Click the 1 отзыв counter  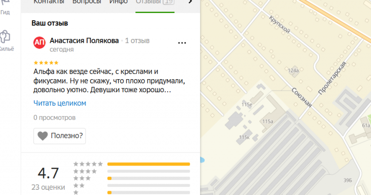[137, 41]
